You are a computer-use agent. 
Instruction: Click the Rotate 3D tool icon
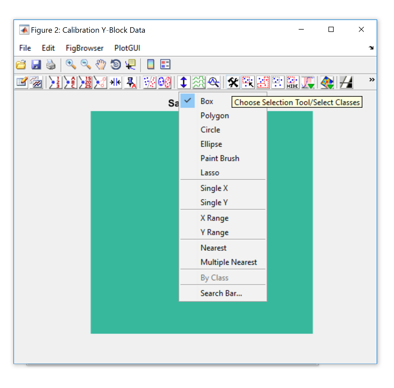point(116,64)
